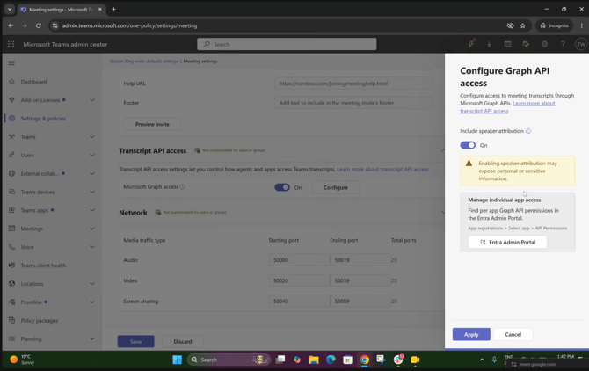
Task: Collapse the navigation hamburger menu
Action: coord(11,63)
